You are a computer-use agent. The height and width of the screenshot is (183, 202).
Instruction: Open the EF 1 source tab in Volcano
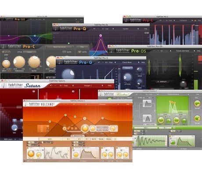click(x=79, y=139)
